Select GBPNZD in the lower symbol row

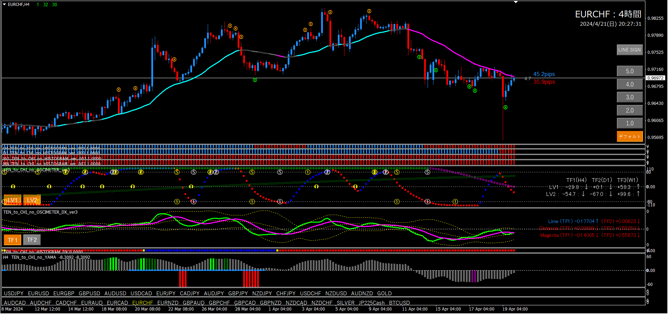click(271, 303)
